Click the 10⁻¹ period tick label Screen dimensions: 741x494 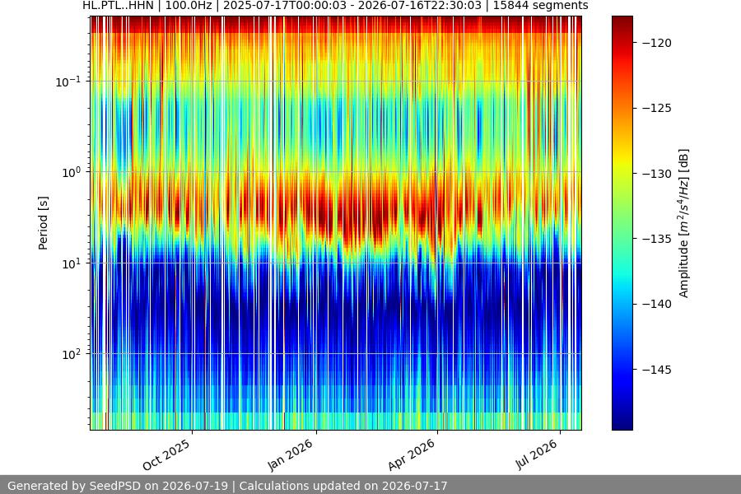click(x=68, y=82)
